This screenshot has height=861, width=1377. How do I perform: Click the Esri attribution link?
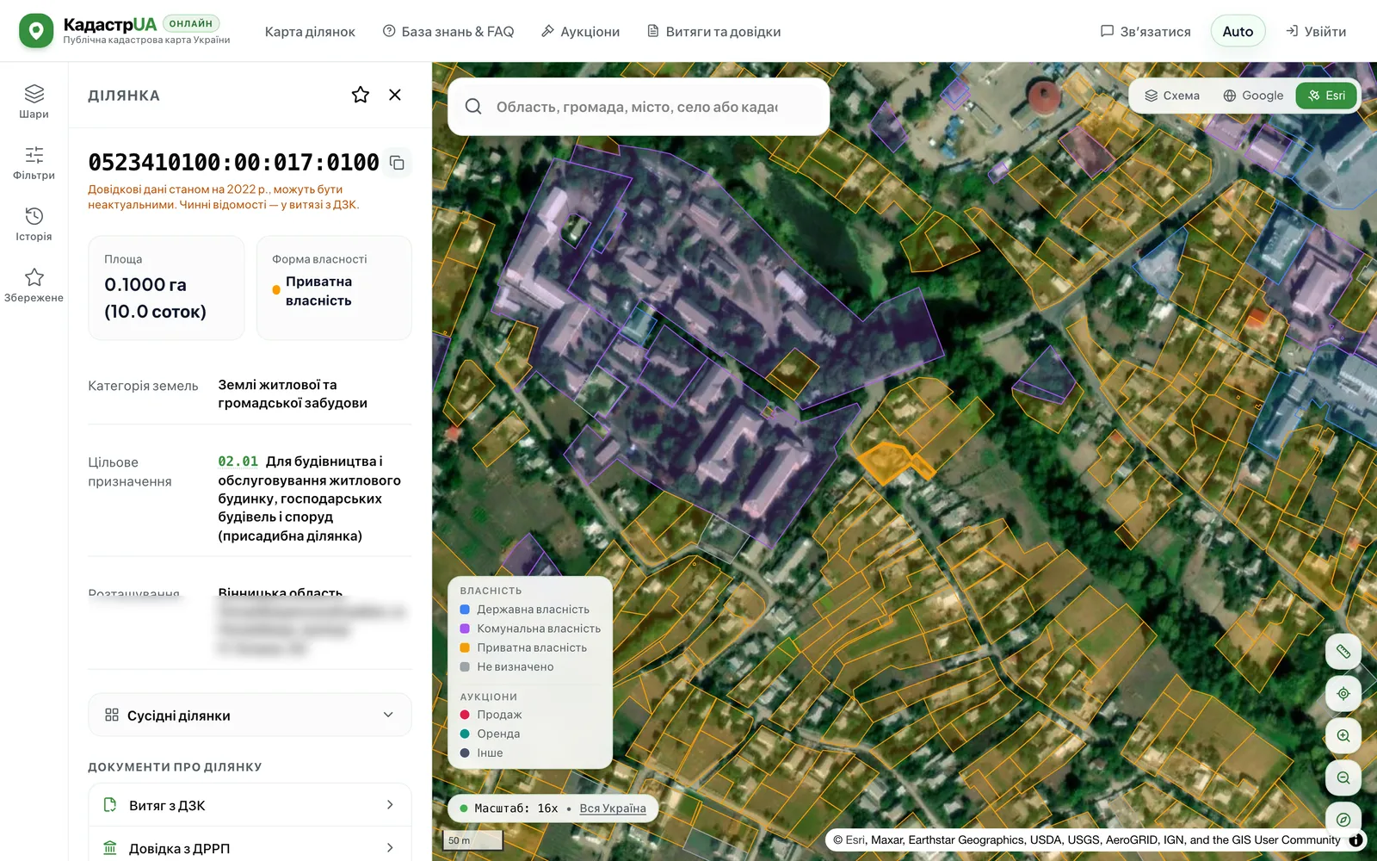pos(855,840)
